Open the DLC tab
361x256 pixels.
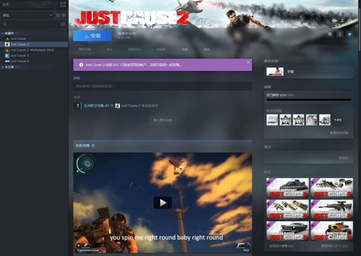click(109, 49)
